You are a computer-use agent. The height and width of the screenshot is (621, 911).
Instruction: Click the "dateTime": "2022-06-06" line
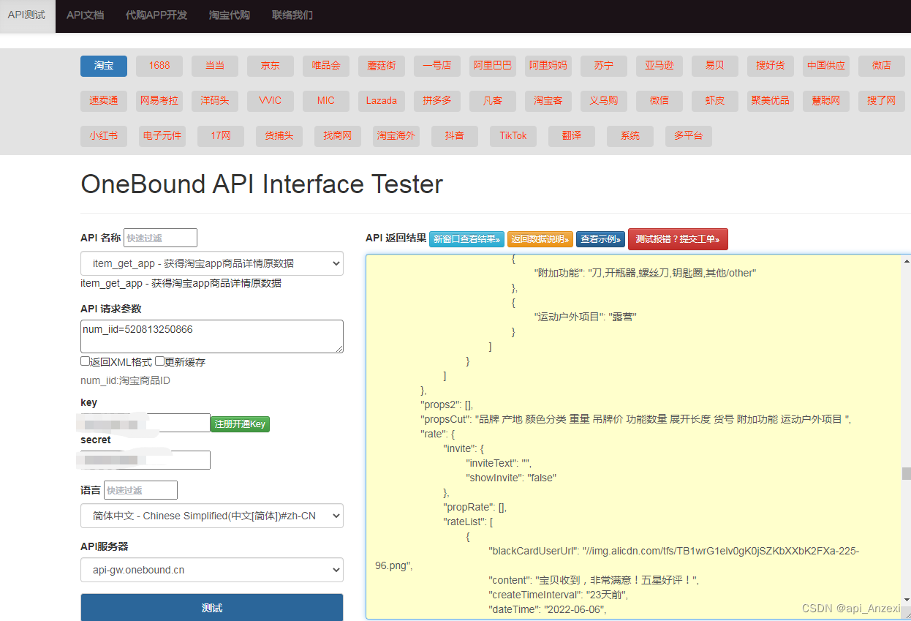pyautogui.click(x=548, y=609)
